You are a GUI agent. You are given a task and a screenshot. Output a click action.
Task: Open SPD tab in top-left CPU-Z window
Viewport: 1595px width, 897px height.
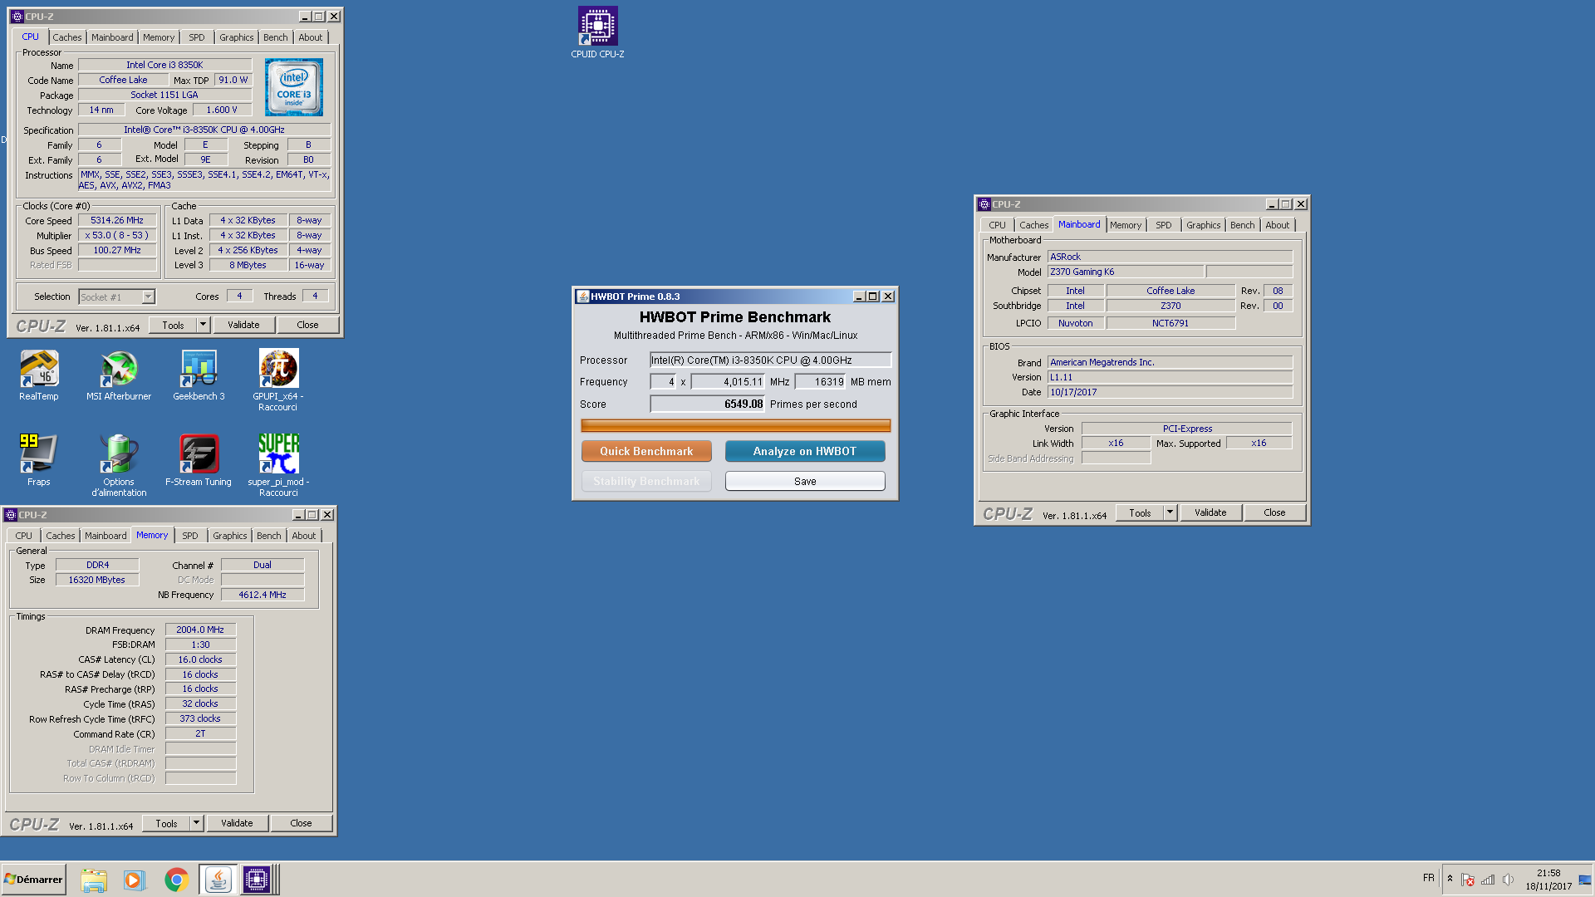tap(196, 37)
